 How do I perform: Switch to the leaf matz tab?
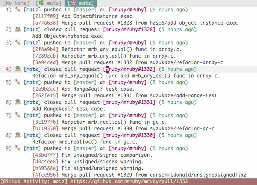[48, 3]
